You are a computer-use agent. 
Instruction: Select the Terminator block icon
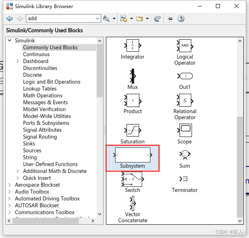184,179
